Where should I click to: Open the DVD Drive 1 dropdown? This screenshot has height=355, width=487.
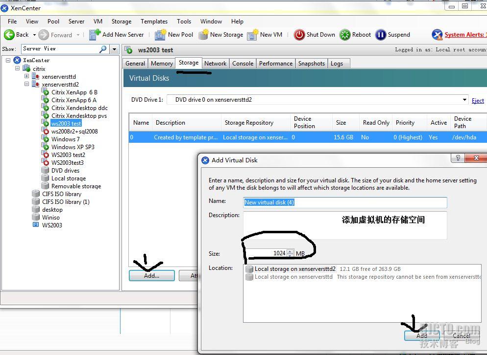464,100
